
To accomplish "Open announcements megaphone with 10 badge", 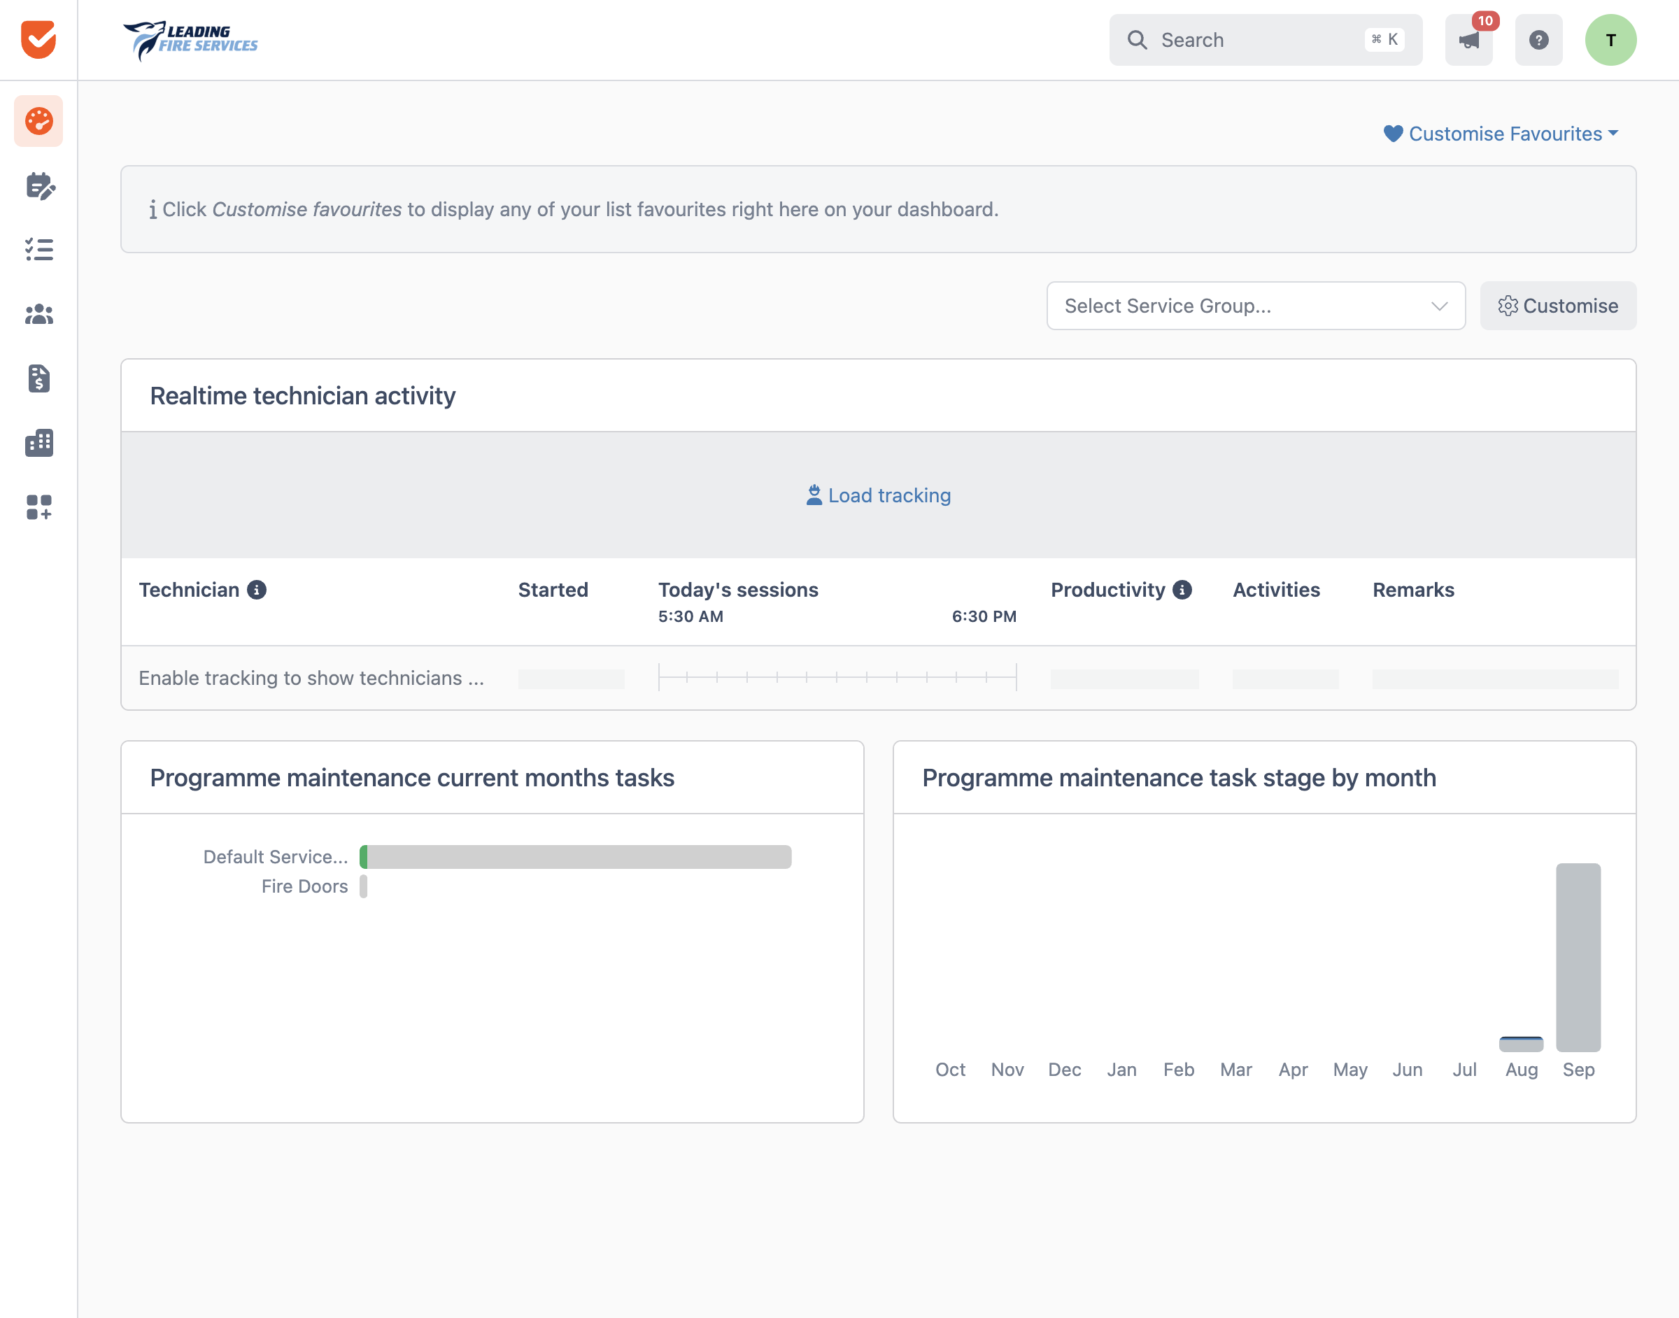I will [1469, 39].
